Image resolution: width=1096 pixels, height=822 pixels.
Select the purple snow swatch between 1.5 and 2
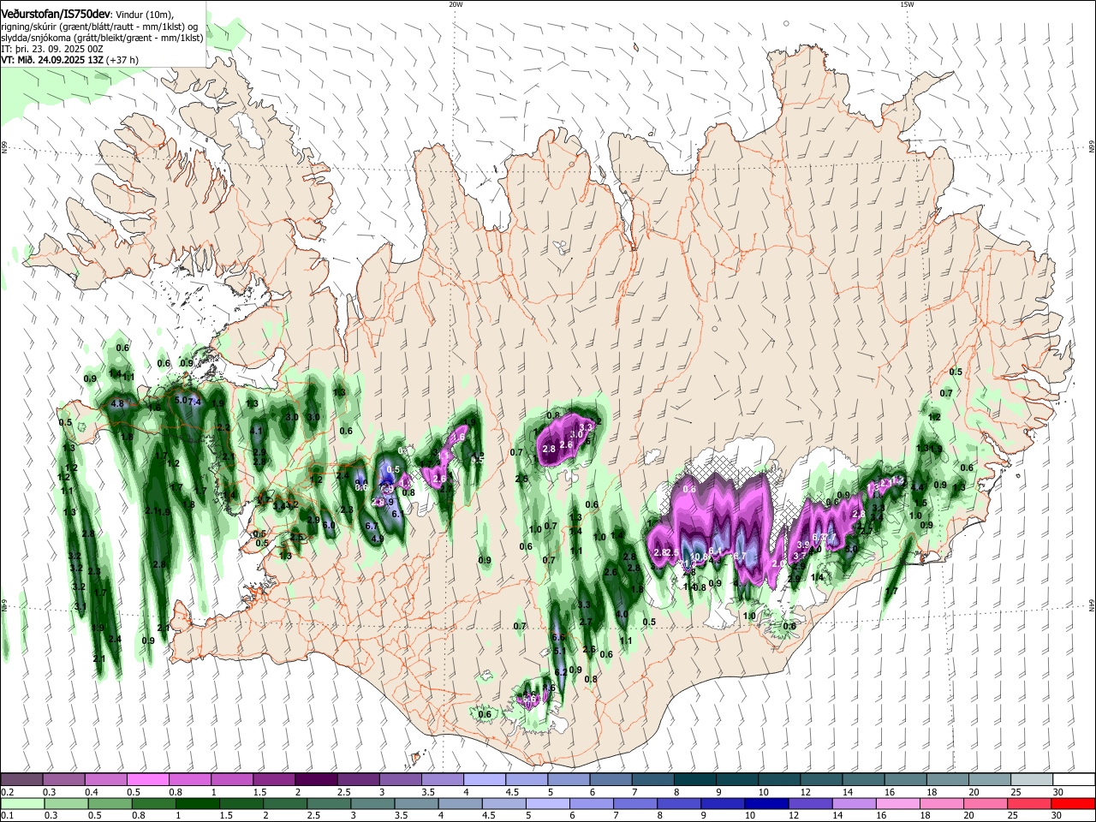point(274,779)
